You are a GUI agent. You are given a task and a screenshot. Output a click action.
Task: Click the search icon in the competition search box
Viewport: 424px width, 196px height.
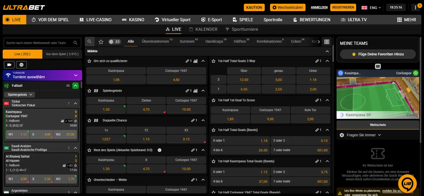(x=75, y=43)
